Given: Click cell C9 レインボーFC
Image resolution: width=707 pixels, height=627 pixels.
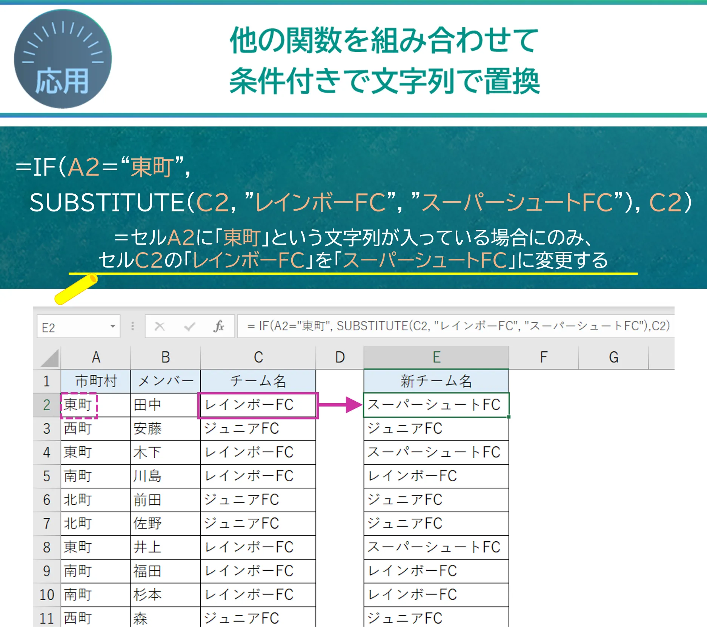Looking at the screenshot, I should coord(258,571).
